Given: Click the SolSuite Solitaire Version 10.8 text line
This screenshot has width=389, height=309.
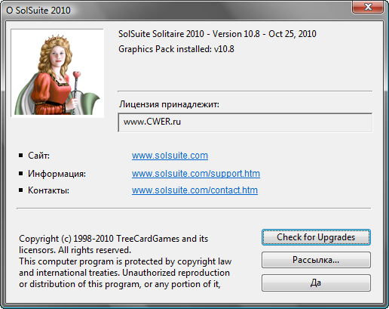Looking at the screenshot, I should tap(217, 34).
